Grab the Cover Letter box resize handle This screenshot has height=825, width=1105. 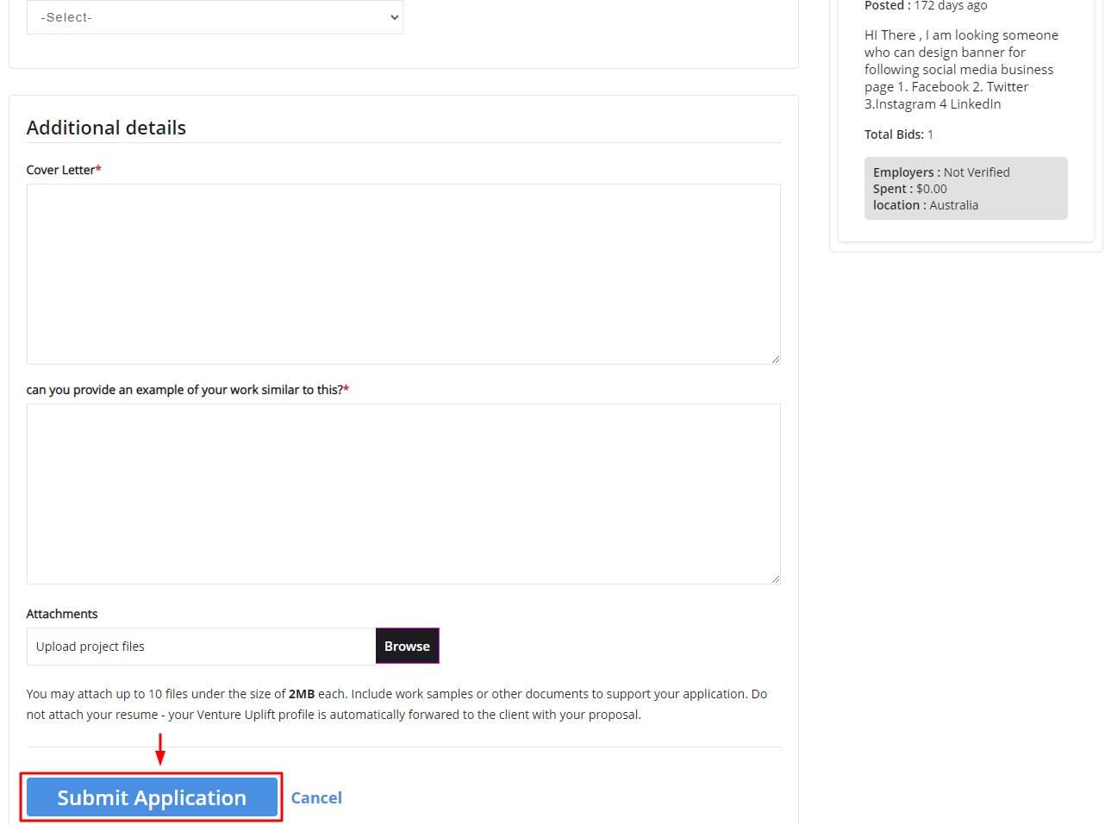point(775,359)
